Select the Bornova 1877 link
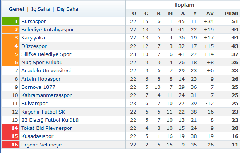This screenshot has width=240, height=153. pyautogui.click(x=38, y=87)
